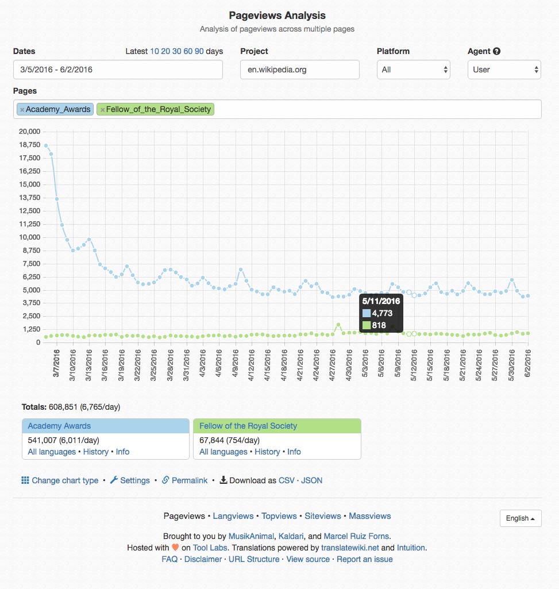Click the heart icon in footer
Image resolution: width=559 pixels, height=589 pixels.
[175, 548]
